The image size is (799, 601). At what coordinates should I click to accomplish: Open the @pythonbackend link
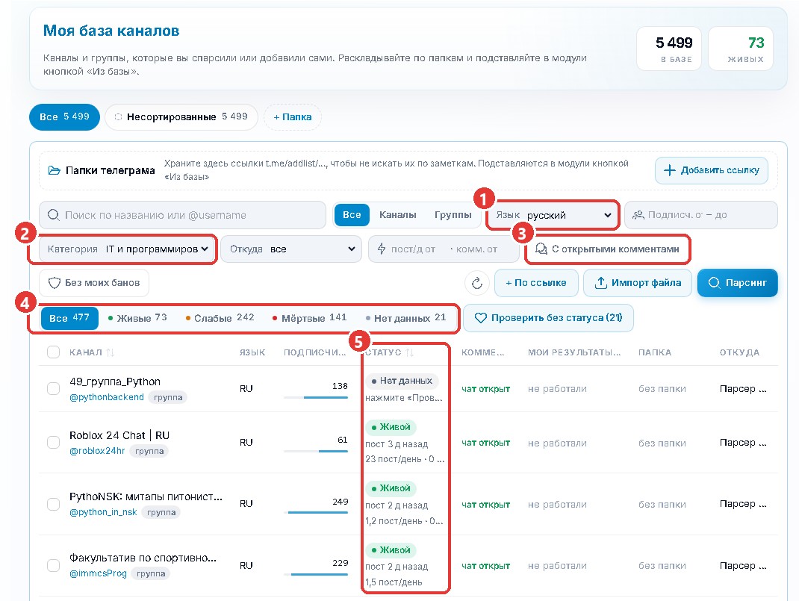point(107,397)
